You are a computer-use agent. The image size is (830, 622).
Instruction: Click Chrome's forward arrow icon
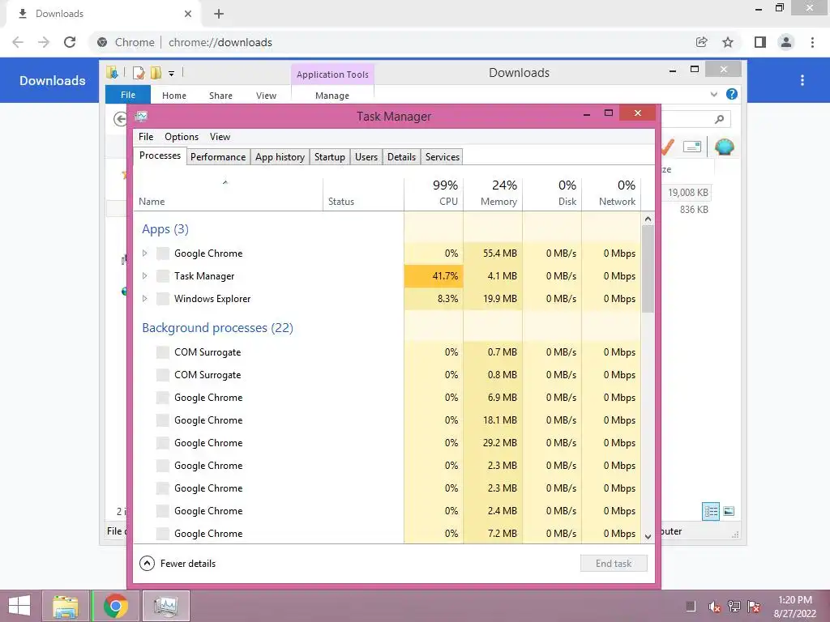point(44,42)
